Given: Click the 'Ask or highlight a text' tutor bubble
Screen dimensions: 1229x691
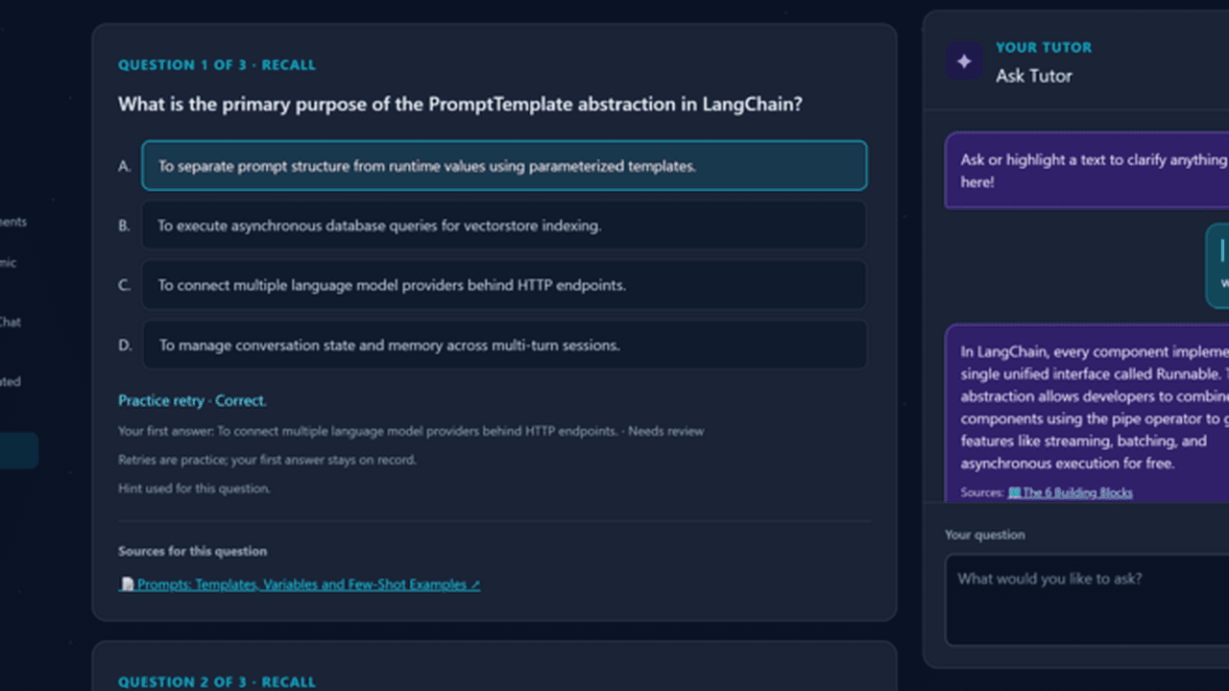Looking at the screenshot, I should 1087,170.
